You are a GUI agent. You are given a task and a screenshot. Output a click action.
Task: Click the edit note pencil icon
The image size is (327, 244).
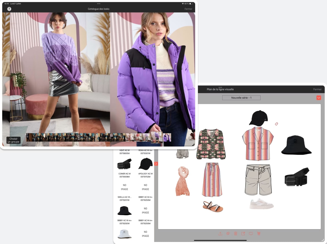click(243, 234)
